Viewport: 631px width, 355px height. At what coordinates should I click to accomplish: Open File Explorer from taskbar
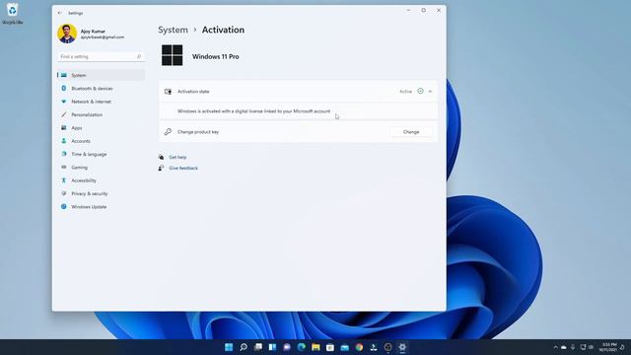tap(315, 347)
